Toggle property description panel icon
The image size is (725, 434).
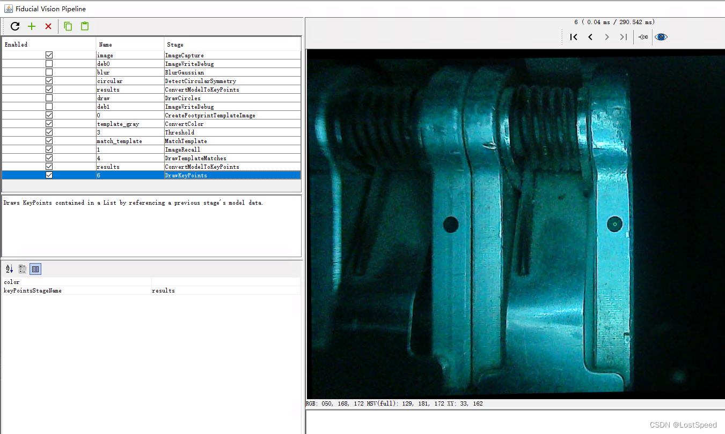tap(35, 269)
